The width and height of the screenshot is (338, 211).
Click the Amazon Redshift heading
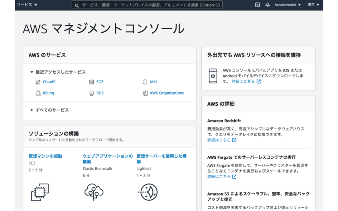point(224,121)
